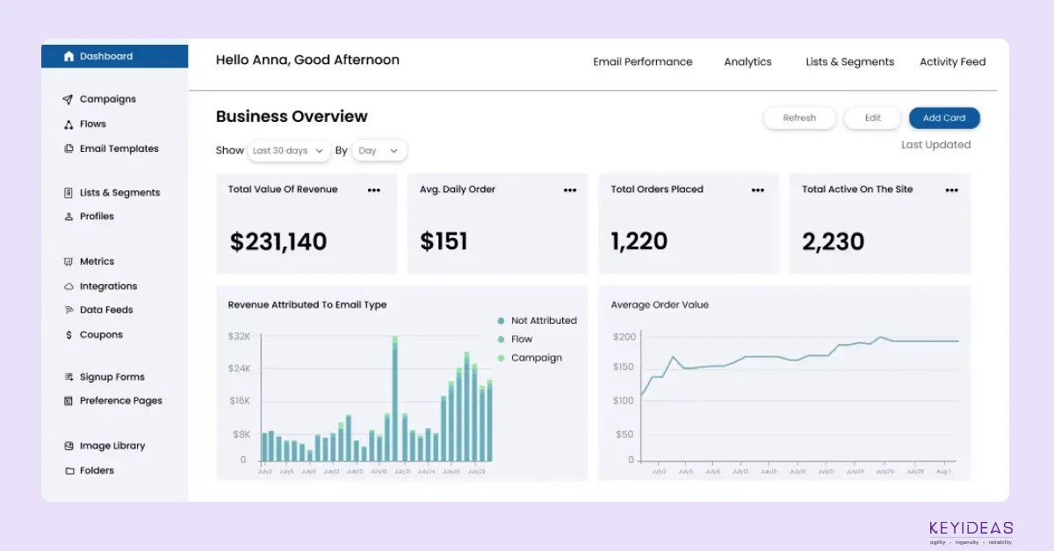Screen dimensions: 1054x551
Task: Open the Avg. Daily Order card menu
Action: (x=570, y=190)
